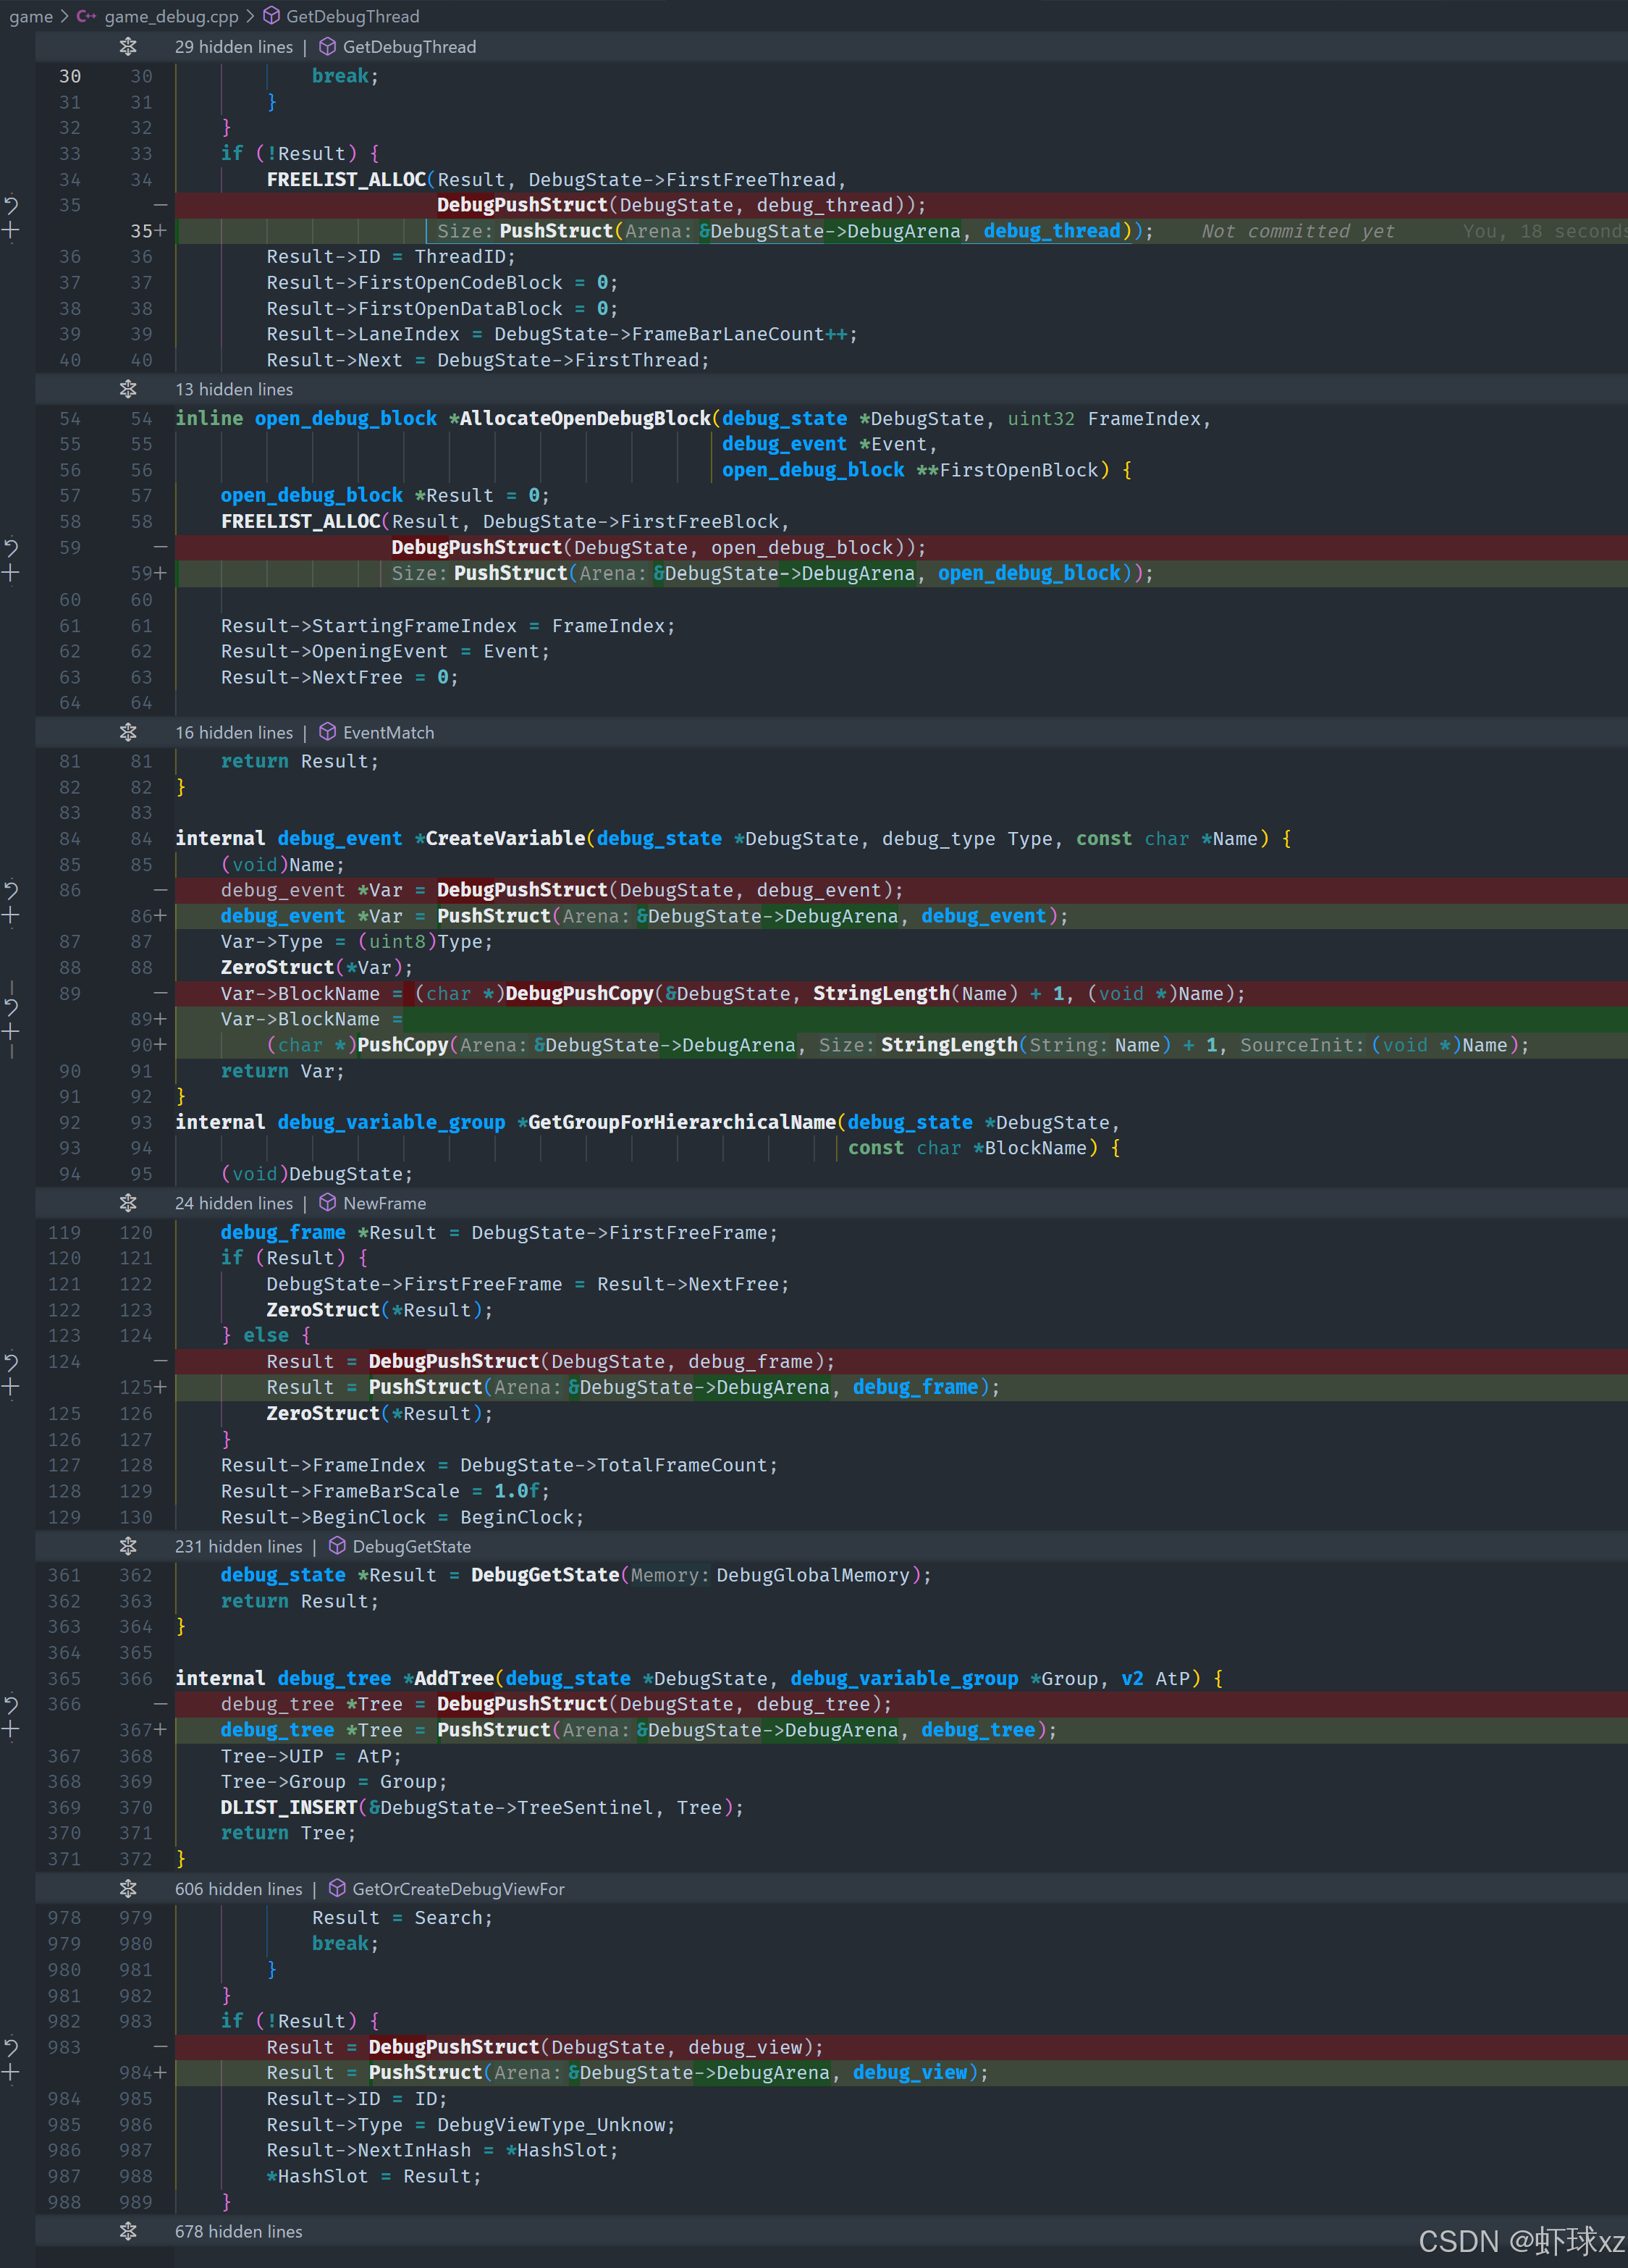Click the GetDebugThread breadcrumb symbol
1628x2268 pixels.
352,16
